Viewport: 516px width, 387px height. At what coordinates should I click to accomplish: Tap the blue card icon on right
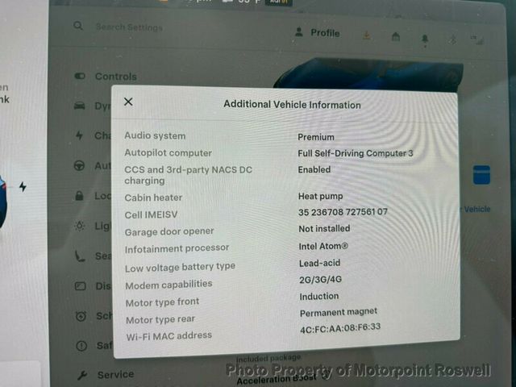(x=481, y=174)
